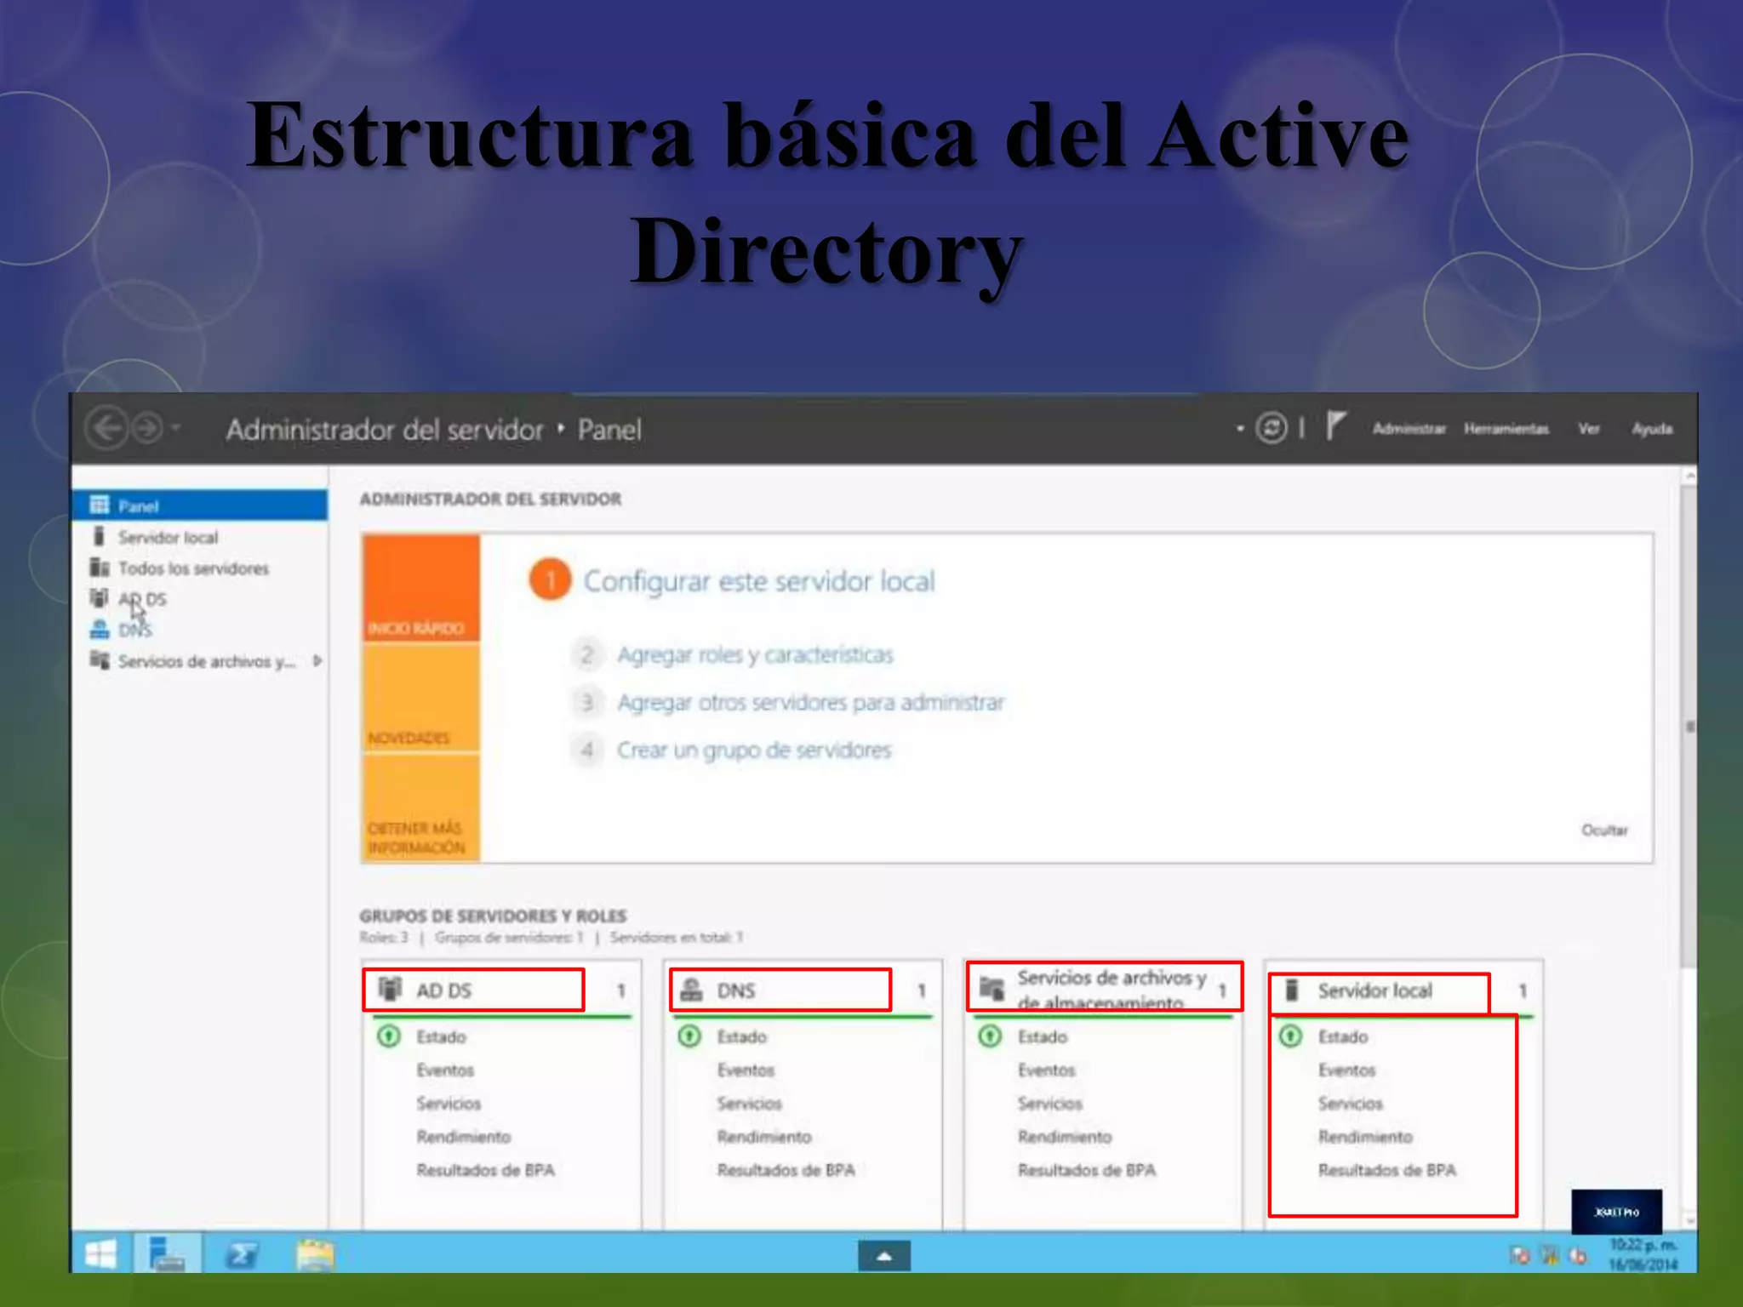The image size is (1743, 1307).
Task: Open the small dropdown before refresh icon
Action: click(1240, 428)
